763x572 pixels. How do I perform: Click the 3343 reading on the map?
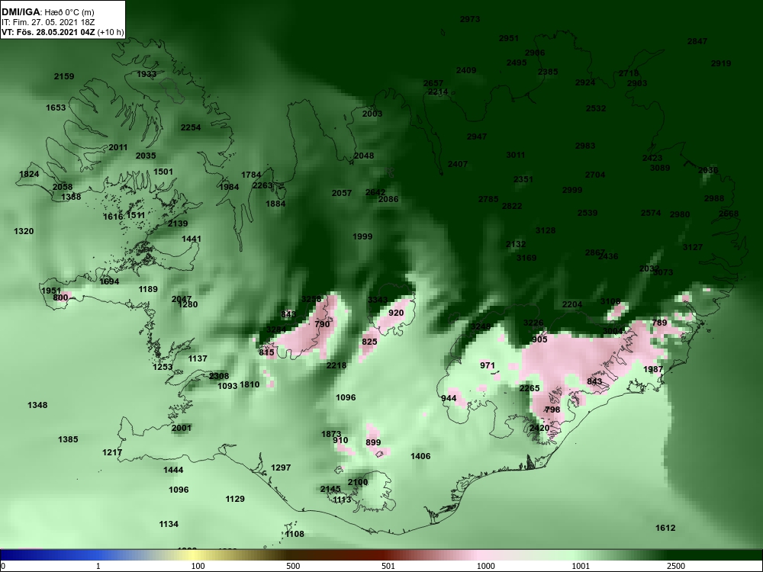[378, 300]
